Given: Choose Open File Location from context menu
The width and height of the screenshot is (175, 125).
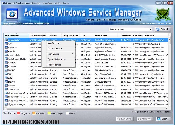Looking at the screenshot, I should [x=57, y=59].
